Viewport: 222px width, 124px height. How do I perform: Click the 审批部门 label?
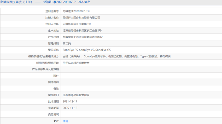(x=53, y=95)
